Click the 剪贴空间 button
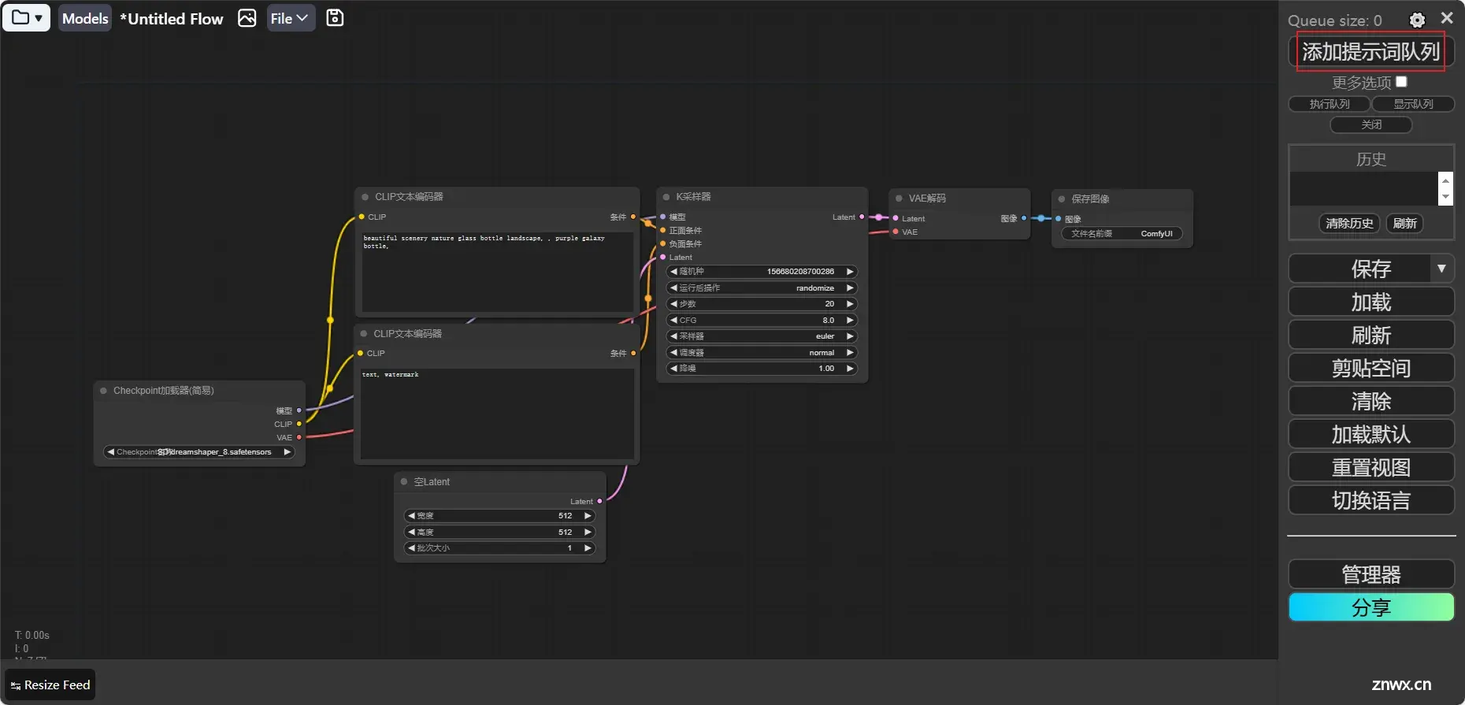The height and width of the screenshot is (705, 1465). pyautogui.click(x=1371, y=368)
